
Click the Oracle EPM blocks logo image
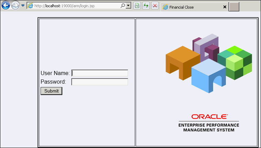[x=209, y=63]
